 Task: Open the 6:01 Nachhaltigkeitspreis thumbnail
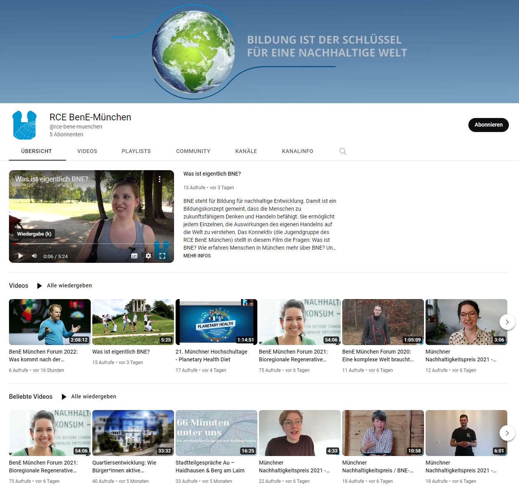(x=466, y=433)
